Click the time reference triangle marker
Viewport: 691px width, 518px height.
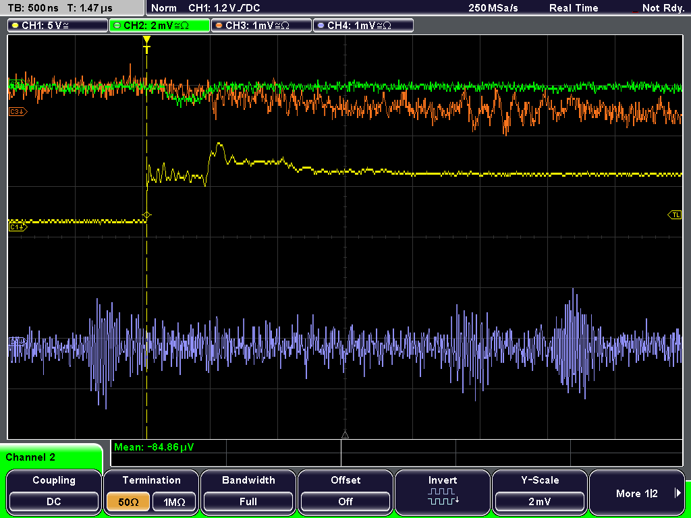pyautogui.click(x=345, y=435)
